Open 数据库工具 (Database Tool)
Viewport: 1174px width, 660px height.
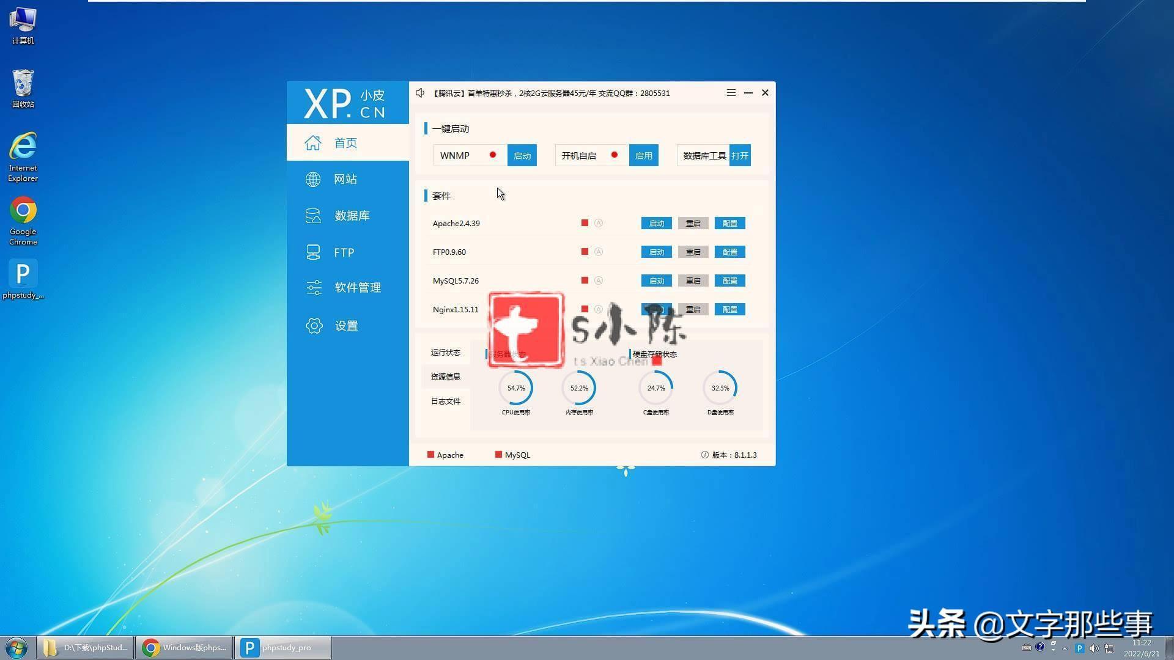[x=740, y=156]
